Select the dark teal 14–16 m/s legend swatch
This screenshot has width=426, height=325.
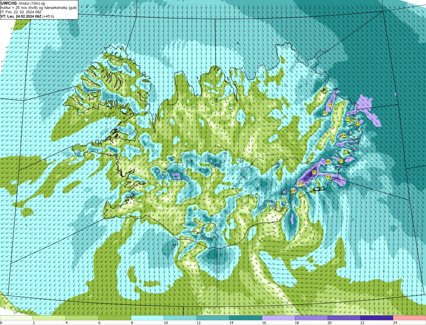tap(246, 318)
